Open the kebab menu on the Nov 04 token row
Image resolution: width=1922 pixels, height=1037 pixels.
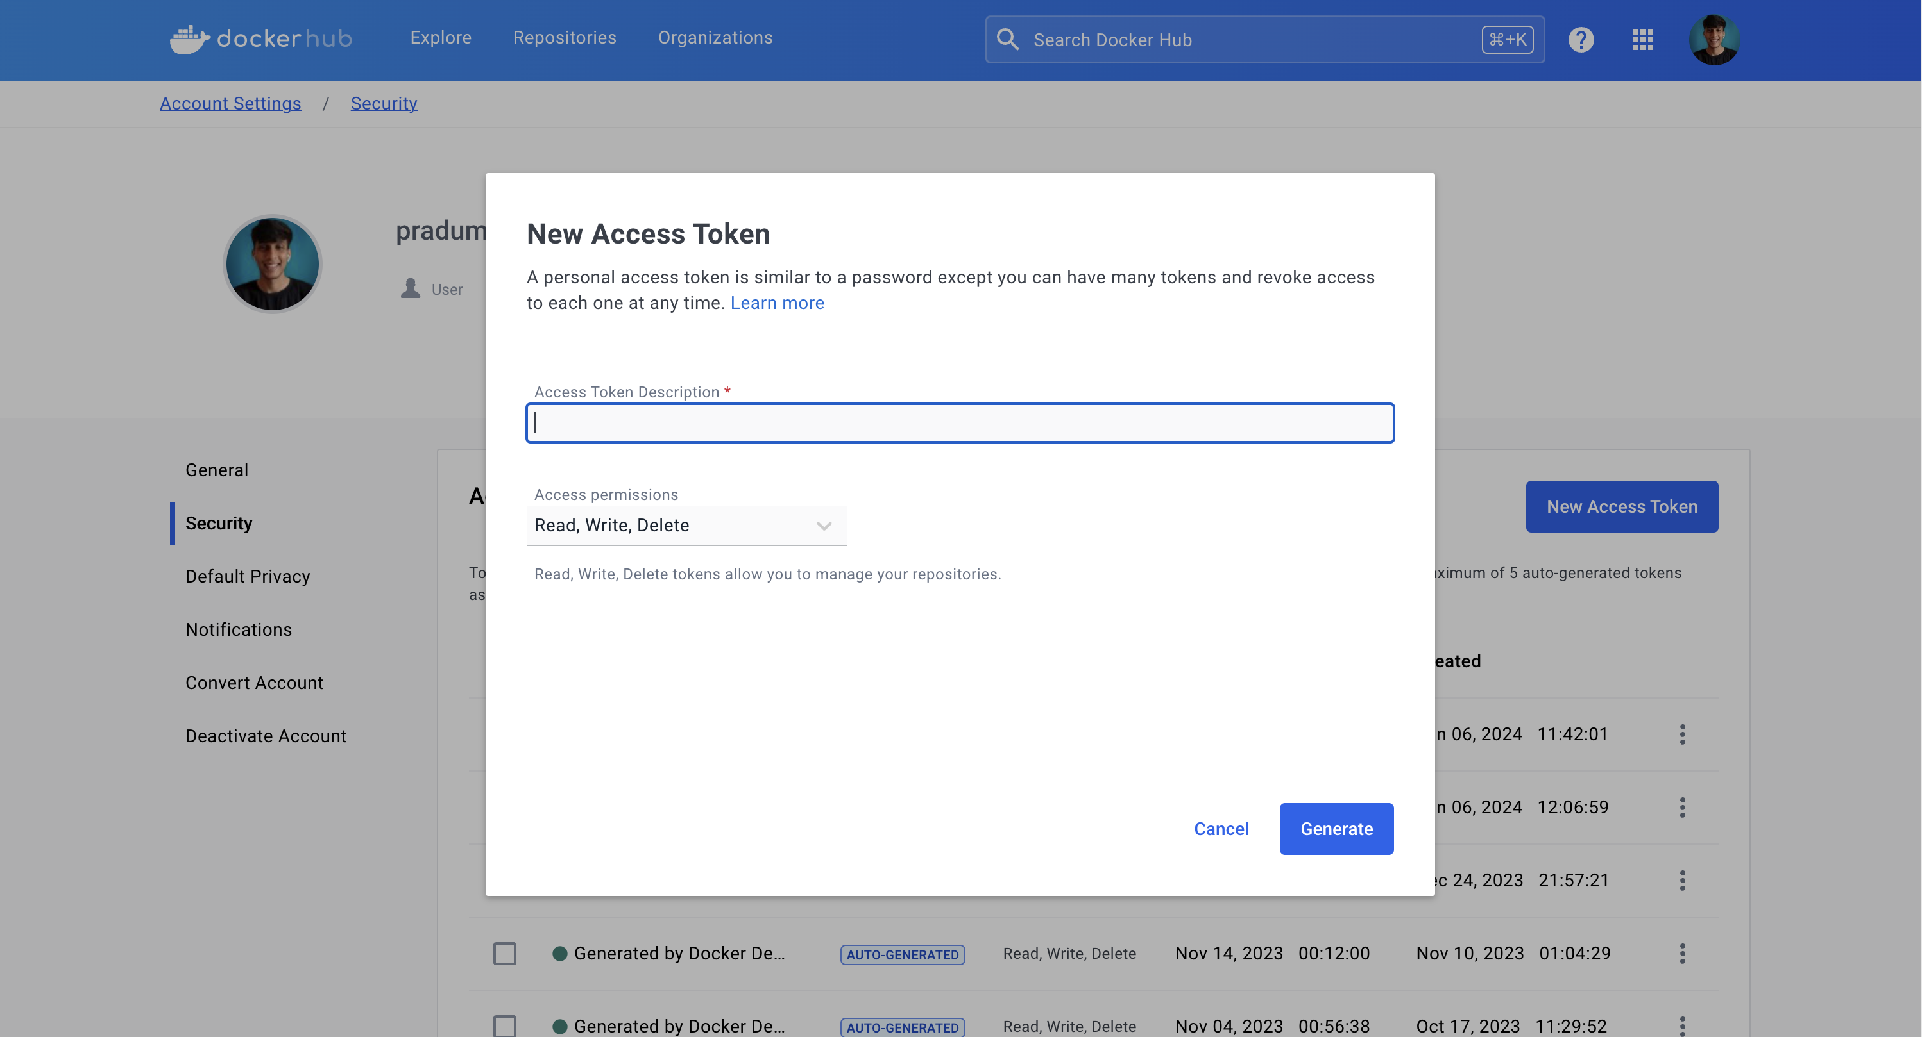tap(1683, 1026)
